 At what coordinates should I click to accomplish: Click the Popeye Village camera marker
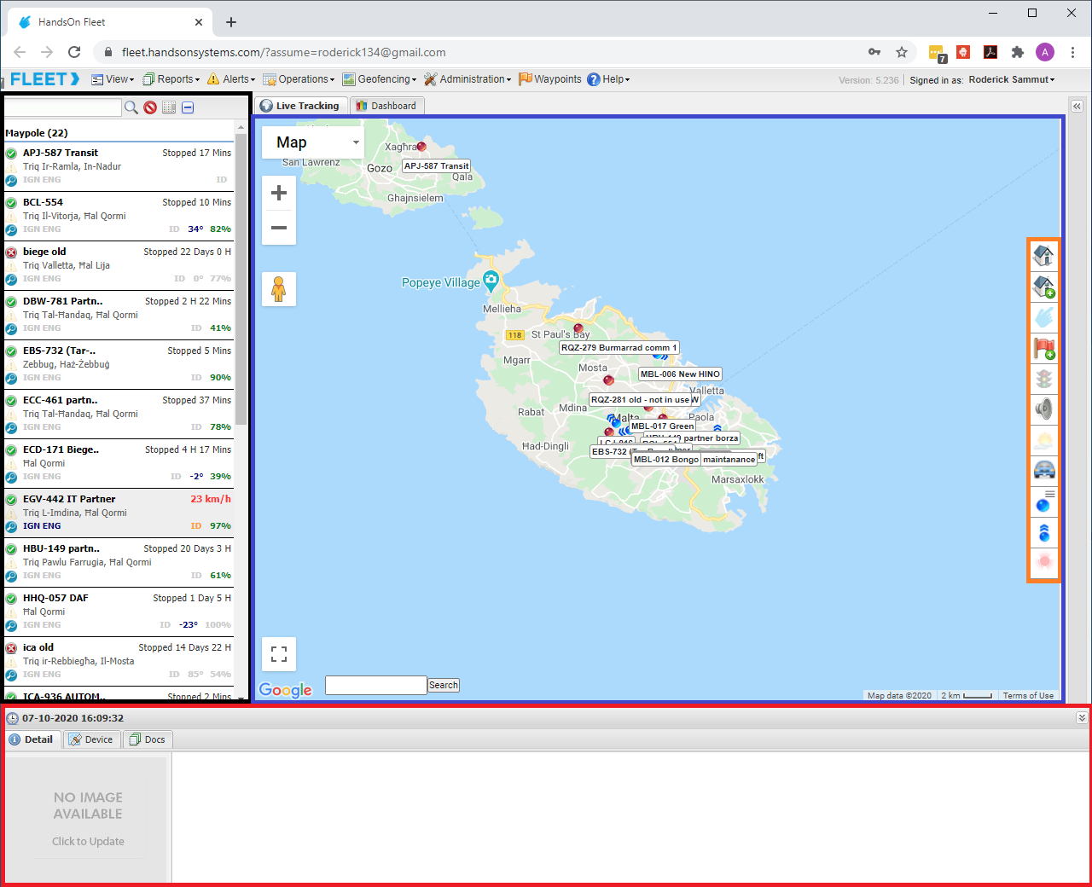(491, 279)
